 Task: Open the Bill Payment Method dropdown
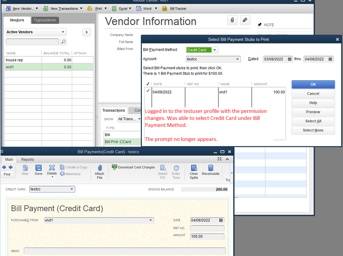coord(215,50)
